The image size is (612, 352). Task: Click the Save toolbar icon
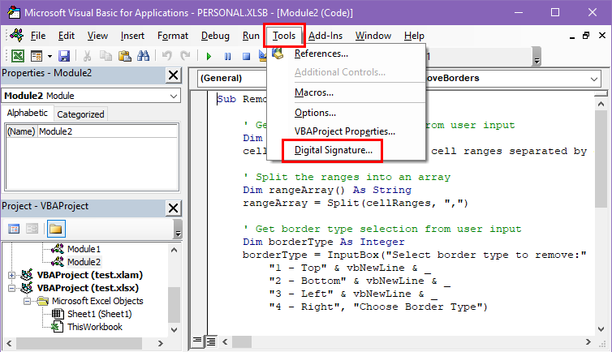pos(64,56)
